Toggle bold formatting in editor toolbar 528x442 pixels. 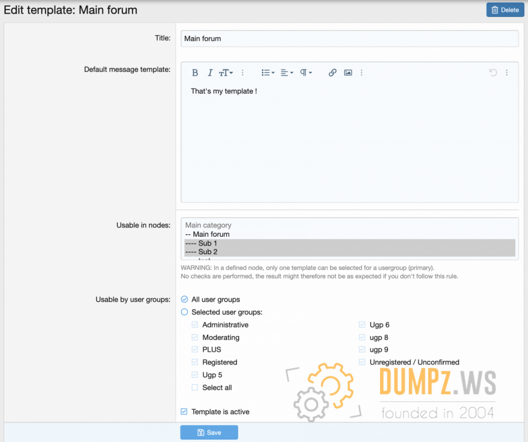[x=195, y=73]
